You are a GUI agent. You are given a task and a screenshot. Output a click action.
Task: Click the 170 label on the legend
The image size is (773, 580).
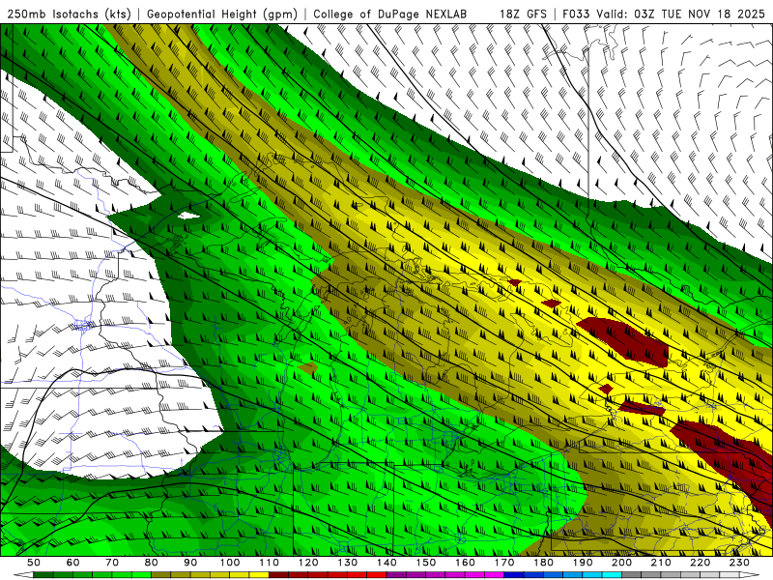click(503, 563)
